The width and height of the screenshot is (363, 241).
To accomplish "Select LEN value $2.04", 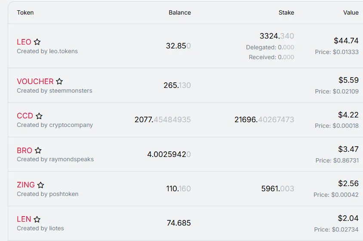I will pos(348,218).
